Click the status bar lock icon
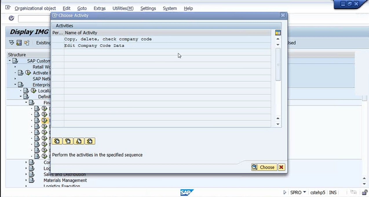The height and width of the screenshot is (197, 369). (365, 192)
